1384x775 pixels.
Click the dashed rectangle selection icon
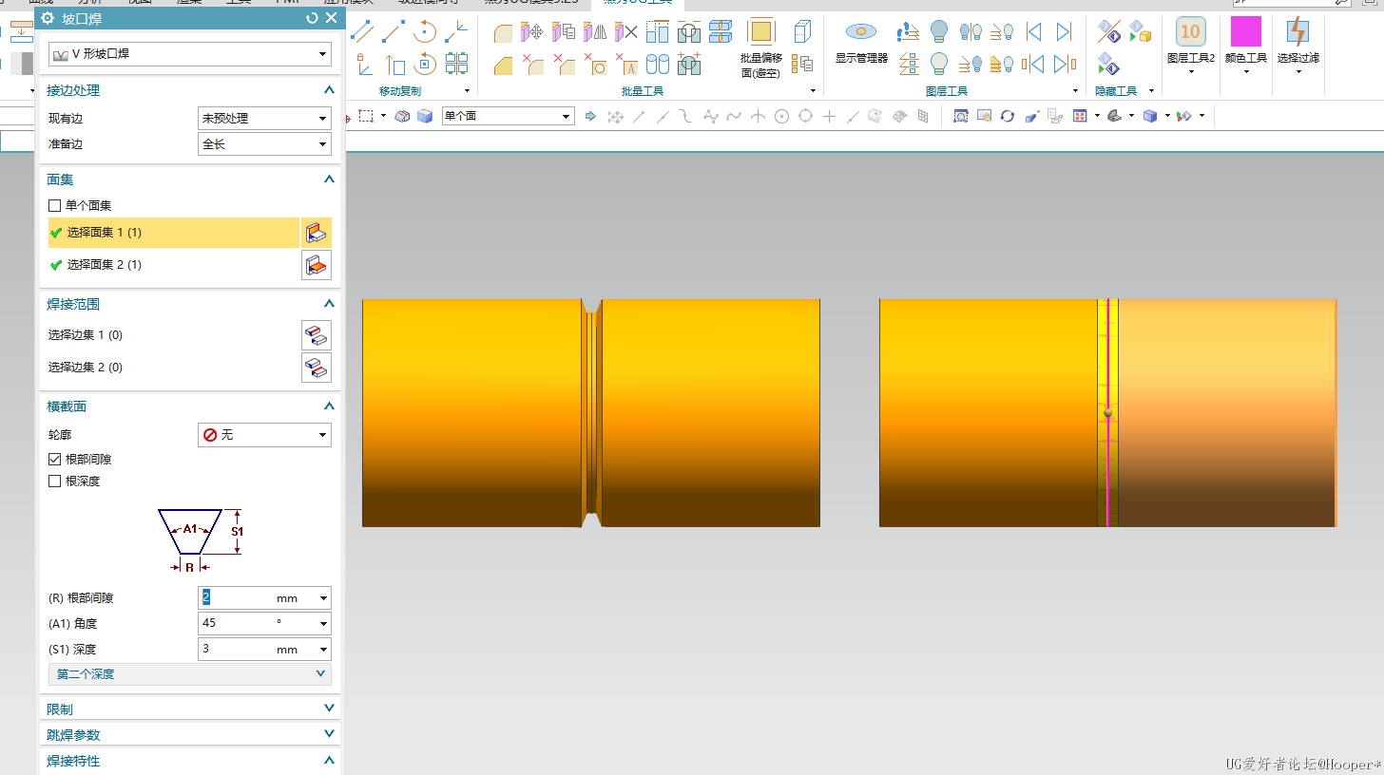366,116
